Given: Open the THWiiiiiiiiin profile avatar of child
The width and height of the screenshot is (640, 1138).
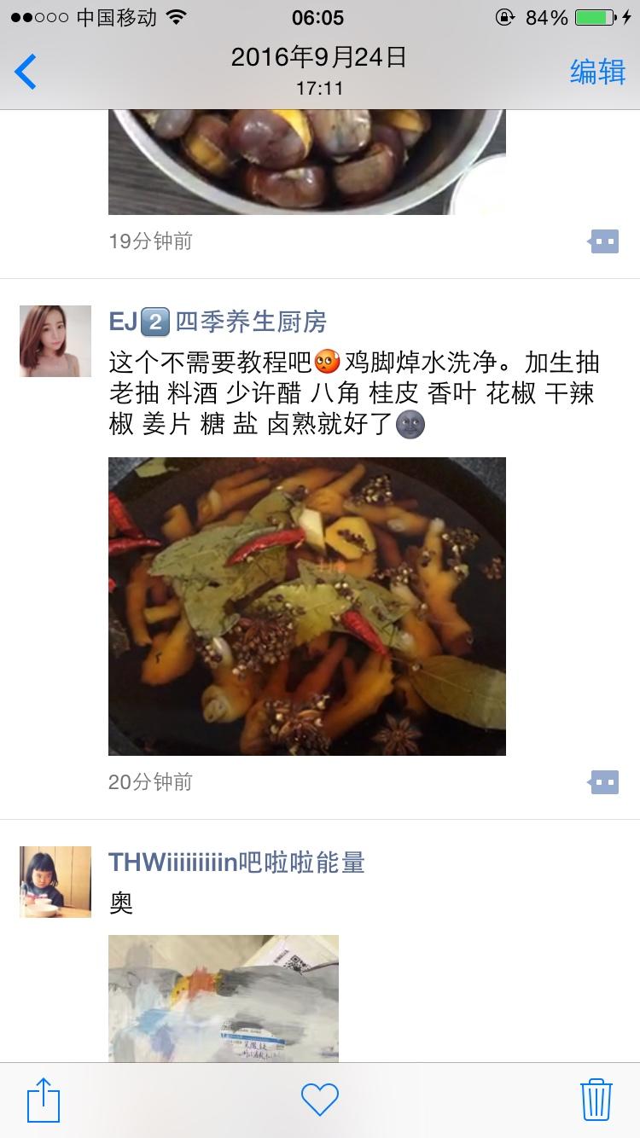Looking at the screenshot, I should (x=55, y=882).
